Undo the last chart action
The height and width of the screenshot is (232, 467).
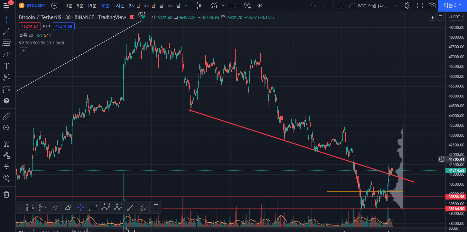coord(313,5)
